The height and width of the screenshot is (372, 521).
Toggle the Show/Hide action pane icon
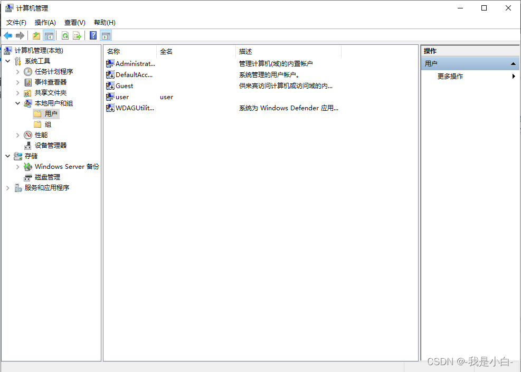coord(106,35)
